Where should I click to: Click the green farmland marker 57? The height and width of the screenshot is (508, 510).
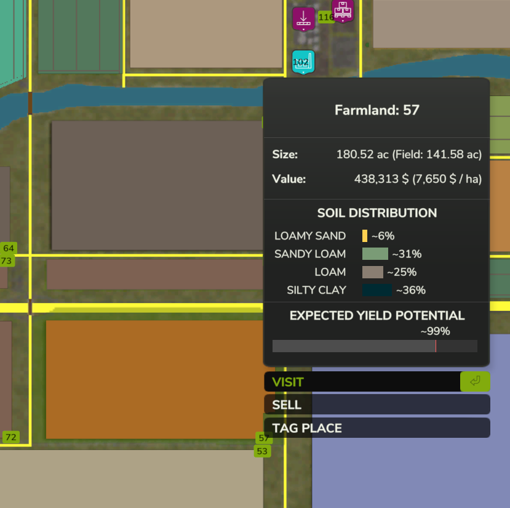pyautogui.click(x=264, y=438)
